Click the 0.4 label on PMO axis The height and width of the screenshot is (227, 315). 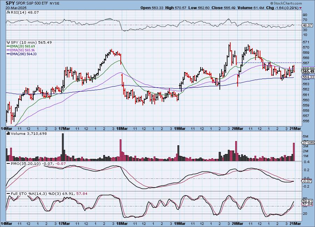tap(306, 162)
